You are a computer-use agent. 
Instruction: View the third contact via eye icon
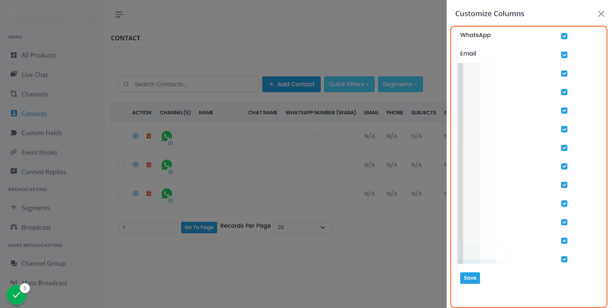tap(136, 193)
